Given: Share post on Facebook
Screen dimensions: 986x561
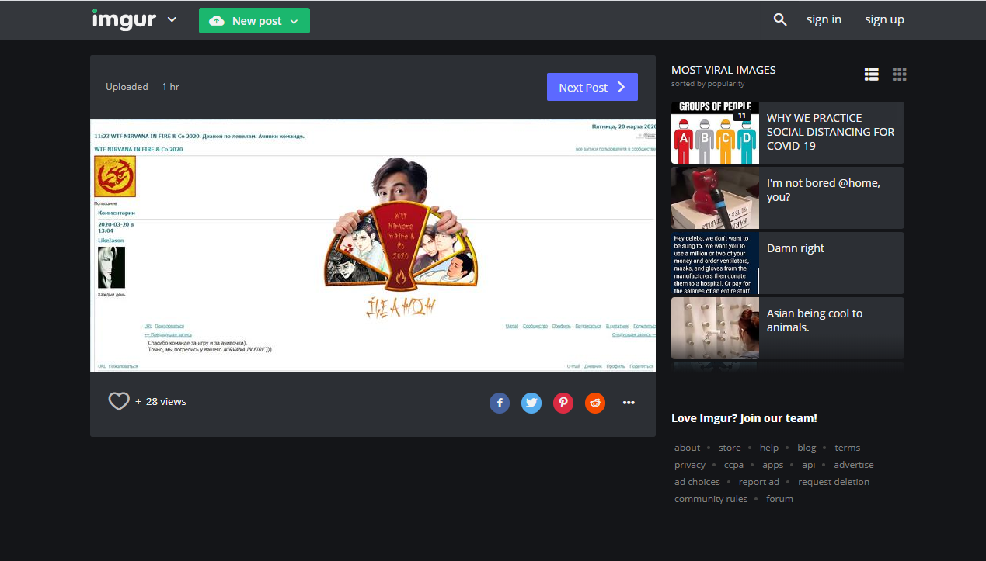Looking at the screenshot, I should 500,403.
